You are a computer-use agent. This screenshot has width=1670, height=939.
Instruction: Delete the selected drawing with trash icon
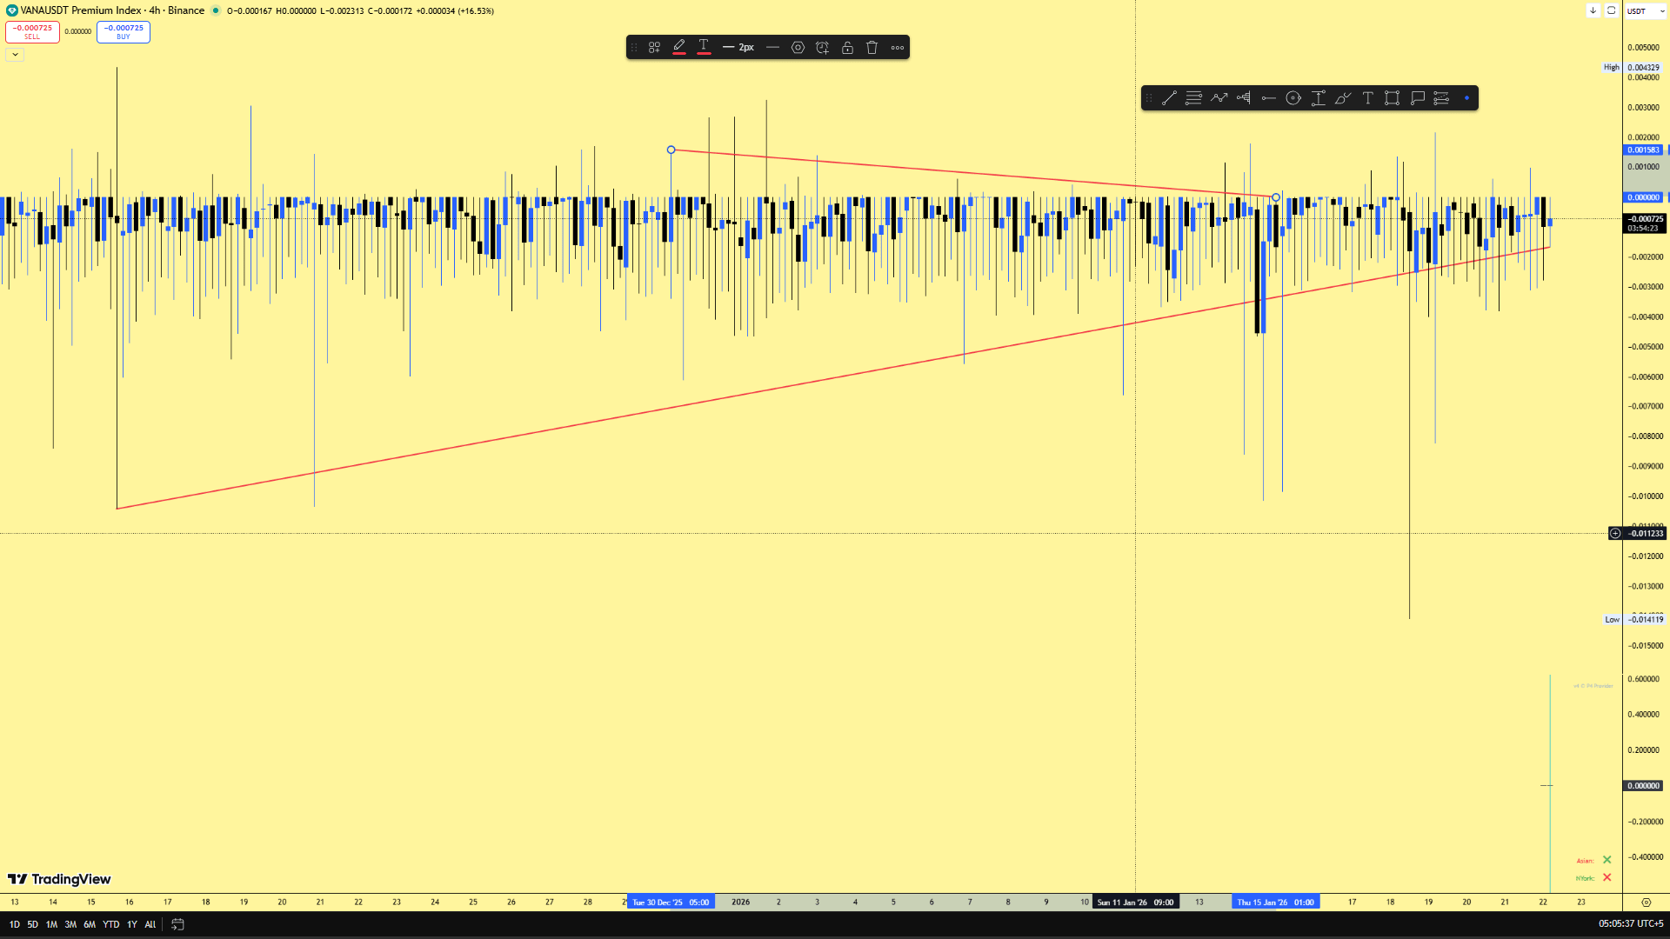click(x=872, y=48)
